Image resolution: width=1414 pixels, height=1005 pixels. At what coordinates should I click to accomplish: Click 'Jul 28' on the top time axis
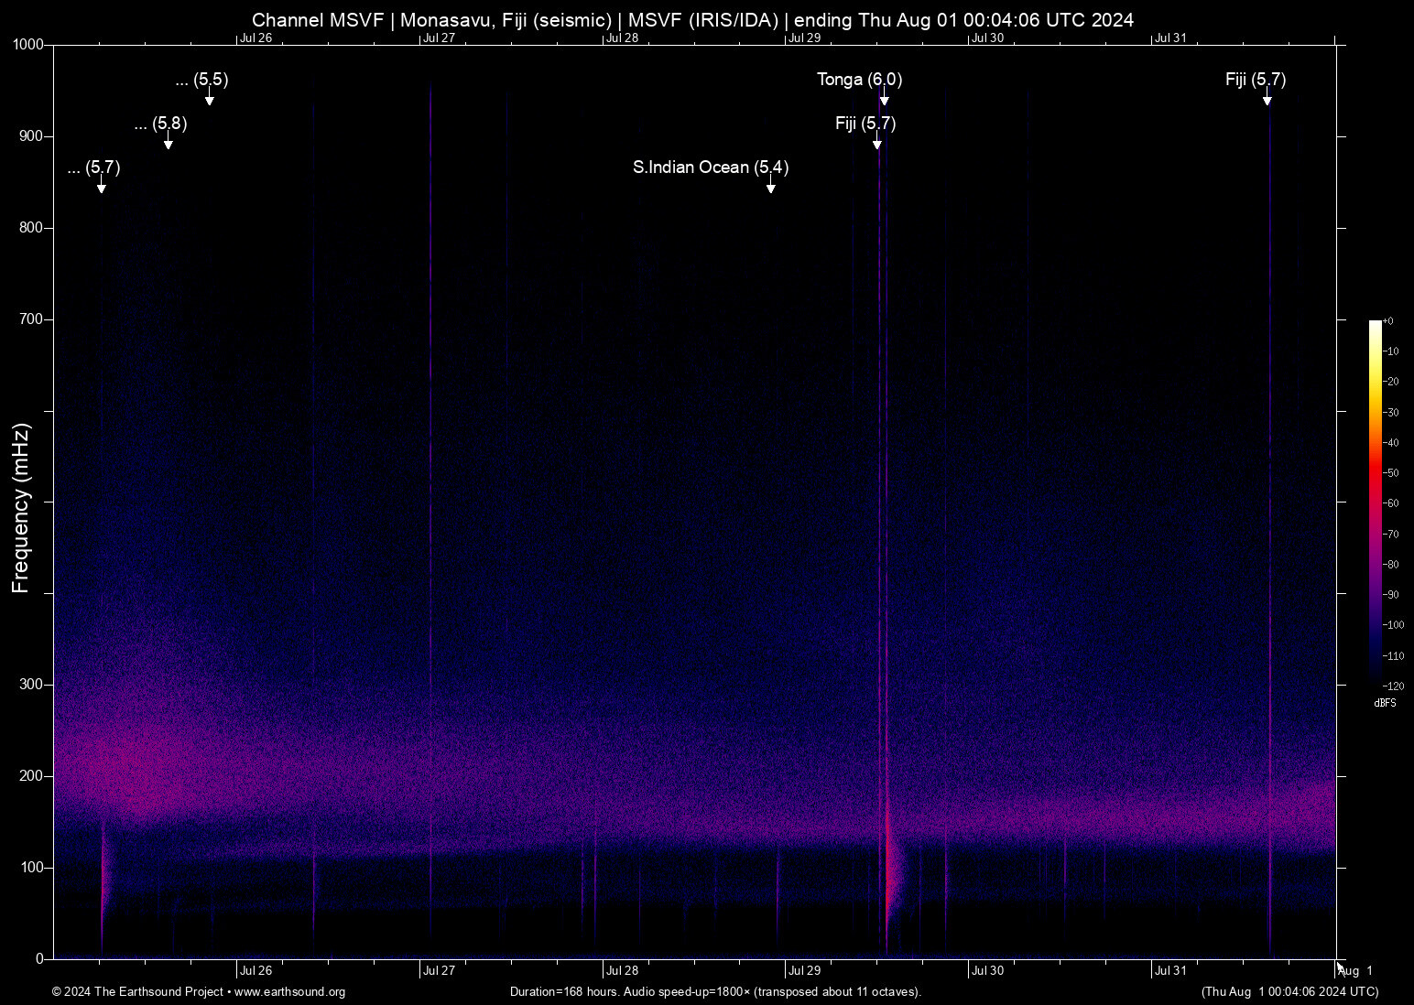click(622, 38)
